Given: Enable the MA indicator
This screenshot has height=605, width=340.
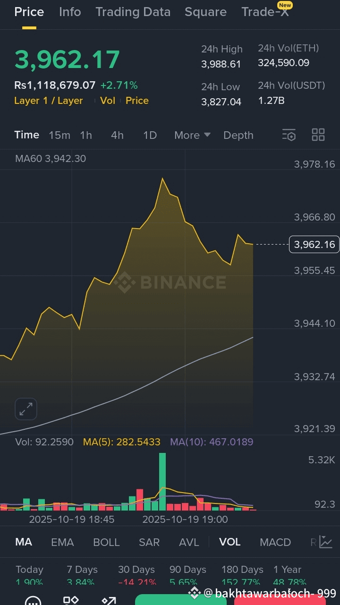Looking at the screenshot, I should pyautogui.click(x=24, y=542).
